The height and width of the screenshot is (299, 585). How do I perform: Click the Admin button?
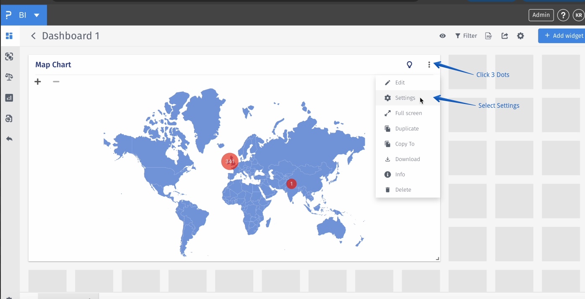click(x=541, y=15)
